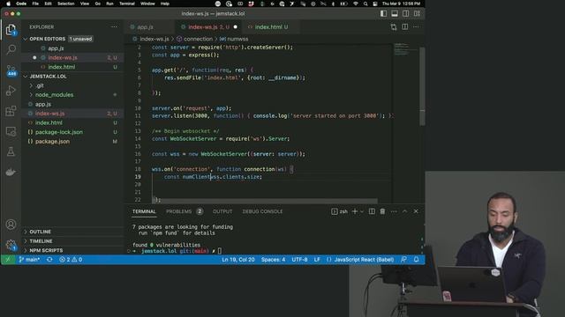Open the Terminal menu in menu bar

[x=127, y=4]
